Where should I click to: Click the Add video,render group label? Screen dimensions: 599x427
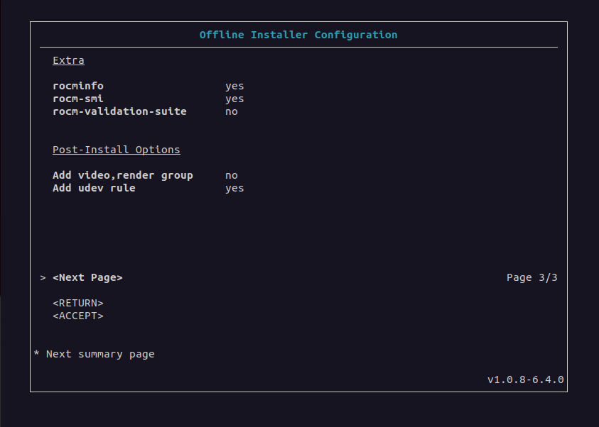(x=123, y=175)
